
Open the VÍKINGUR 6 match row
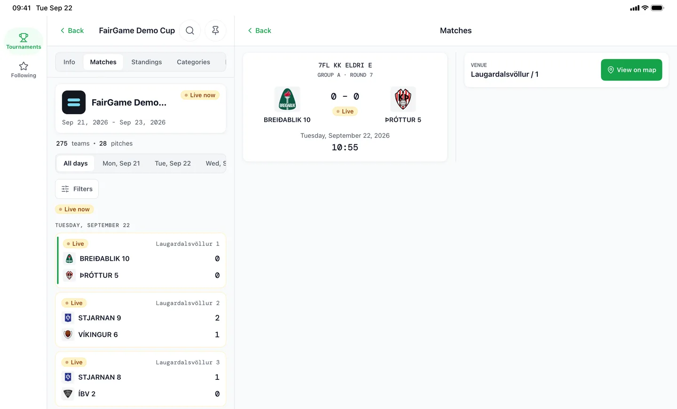click(x=141, y=335)
